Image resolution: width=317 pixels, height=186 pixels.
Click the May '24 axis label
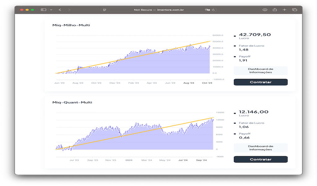tap(165, 160)
